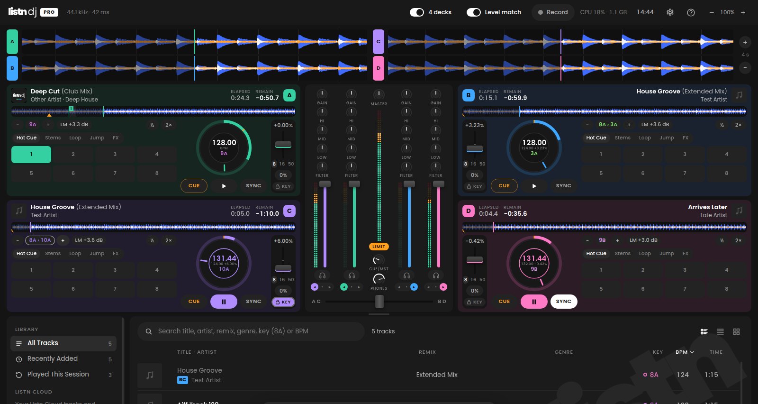Assign the pink channel to crossfader right side
The image size is (758, 404).
pos(443,287)
